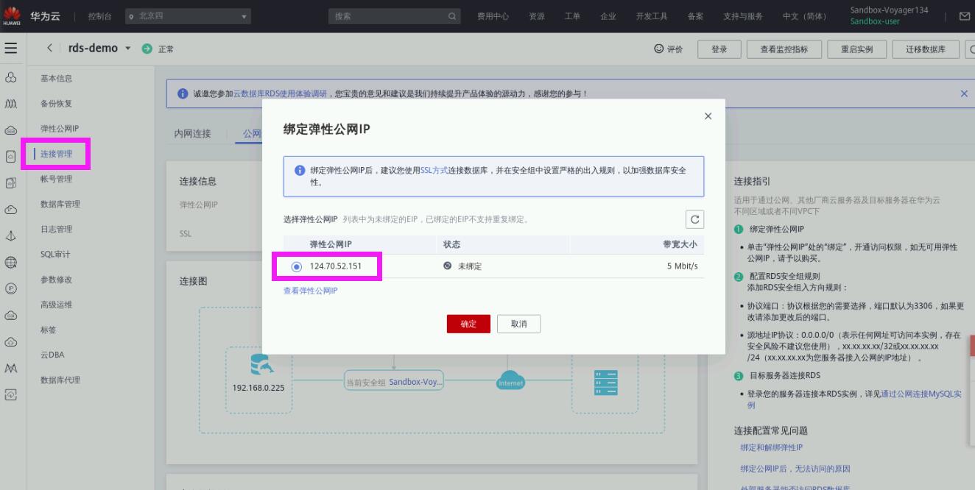The width and height of the screenshot is (975, 490).
Task: Open 云DBA in the left menu
Action: (52, 355)
